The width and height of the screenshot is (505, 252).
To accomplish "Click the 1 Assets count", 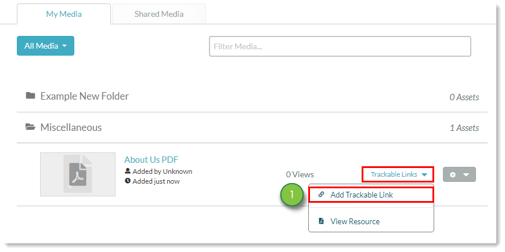I will click(464, 128).
